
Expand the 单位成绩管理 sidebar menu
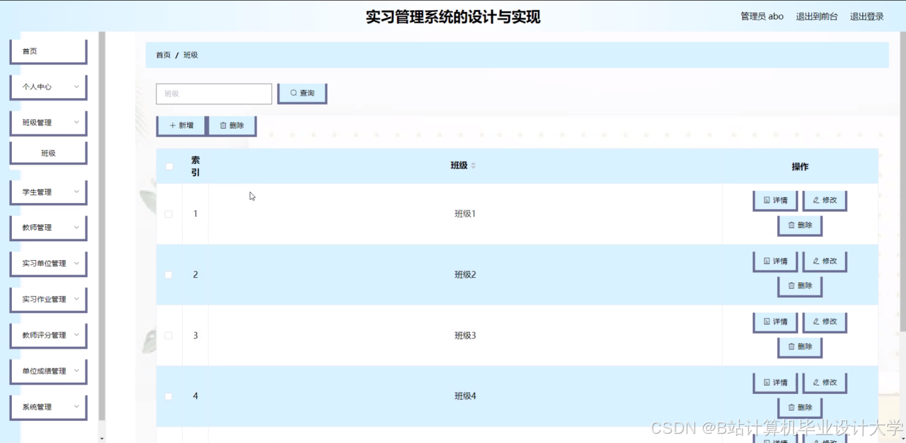pos(48,371)
